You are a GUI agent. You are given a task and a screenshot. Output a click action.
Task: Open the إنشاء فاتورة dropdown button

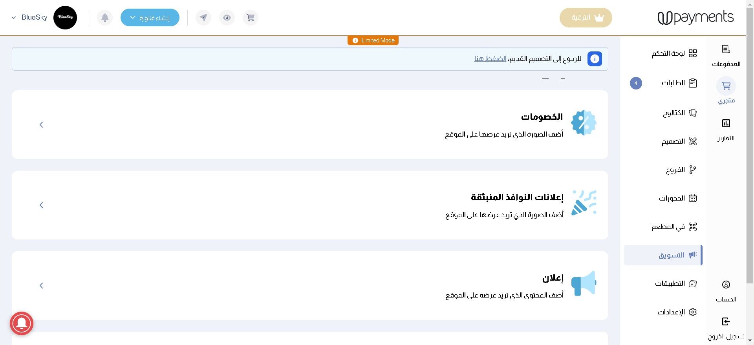[x=150, y=18]
